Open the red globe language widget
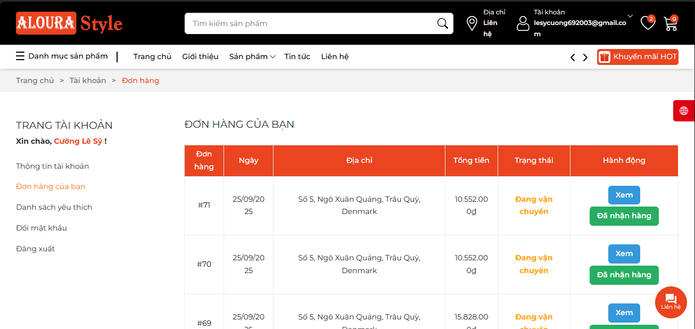695x329 pixels. coord(684,111)
